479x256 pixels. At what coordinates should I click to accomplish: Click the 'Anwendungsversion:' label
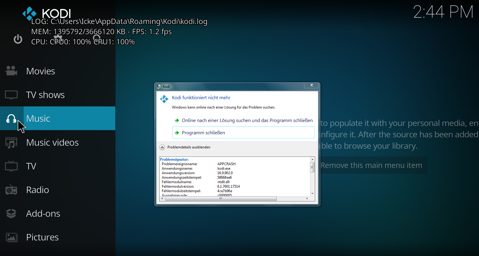coord(179,173)
